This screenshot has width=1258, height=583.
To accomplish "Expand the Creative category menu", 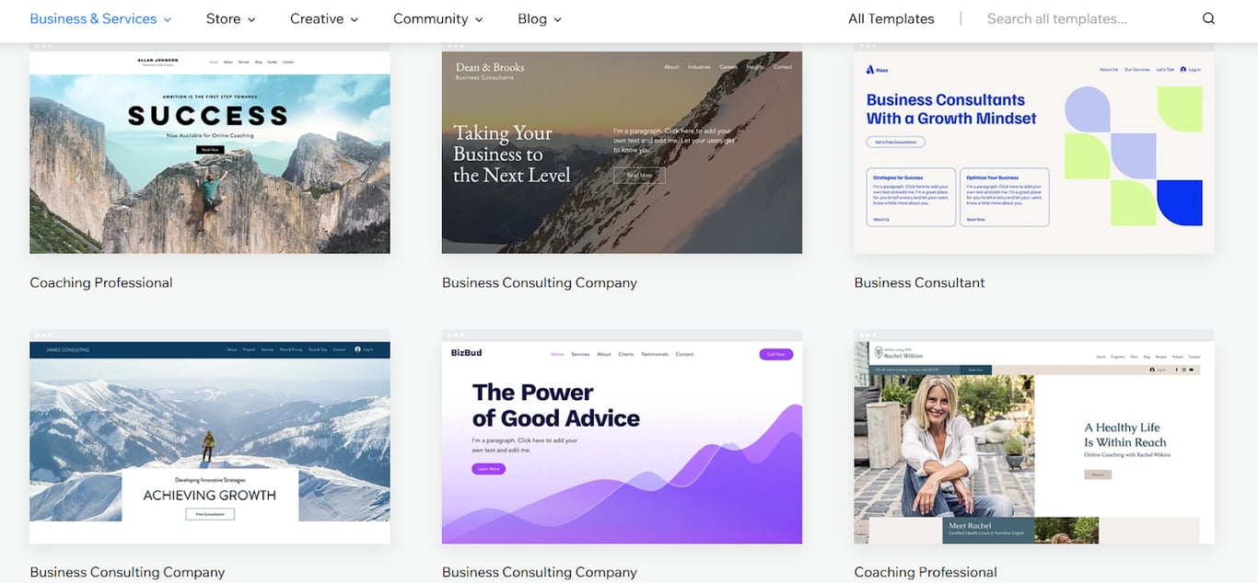I will [x=324, y=18].
